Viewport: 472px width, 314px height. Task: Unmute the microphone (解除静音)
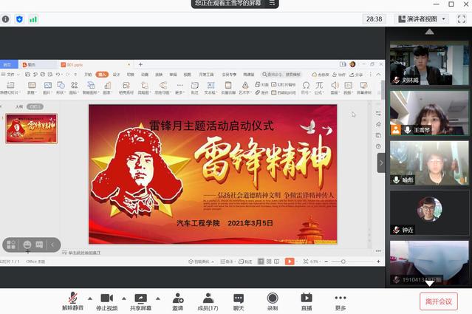(73, 298)
